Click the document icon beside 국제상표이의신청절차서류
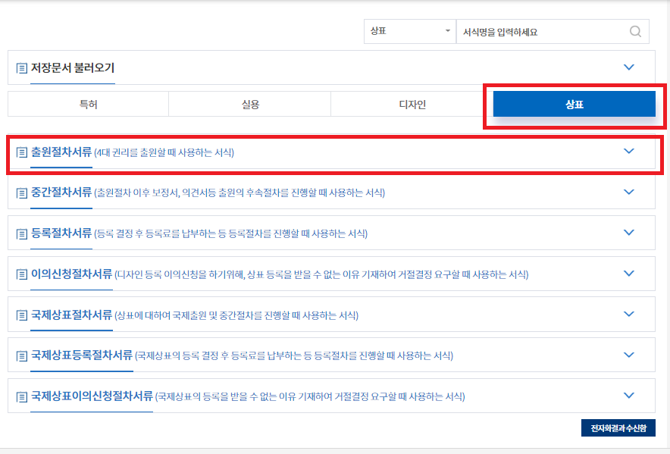This screenshot has height=454, width=670. pyautogui.click(x=21, y=397)
